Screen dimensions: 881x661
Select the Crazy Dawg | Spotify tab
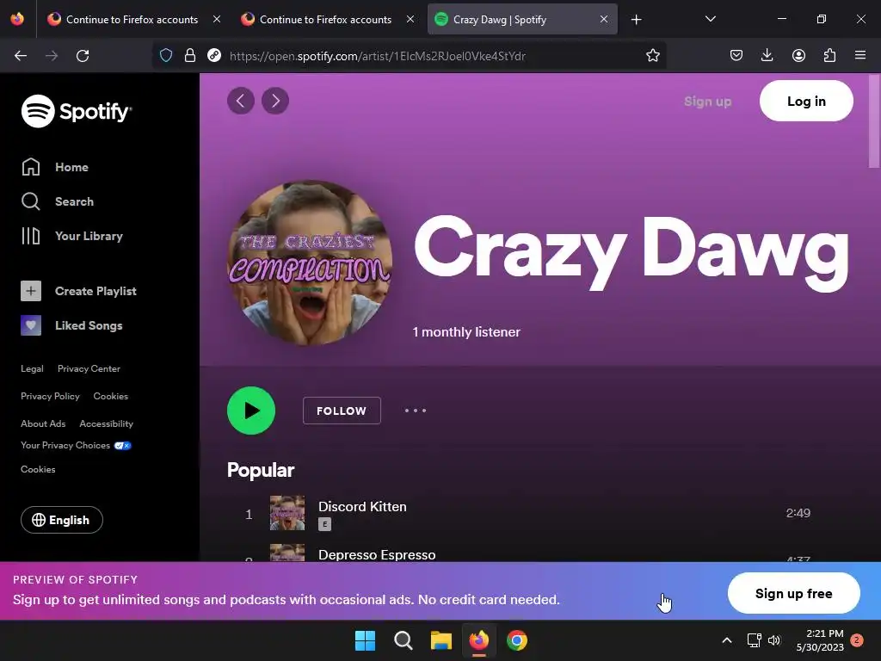(x=522, y=19)
